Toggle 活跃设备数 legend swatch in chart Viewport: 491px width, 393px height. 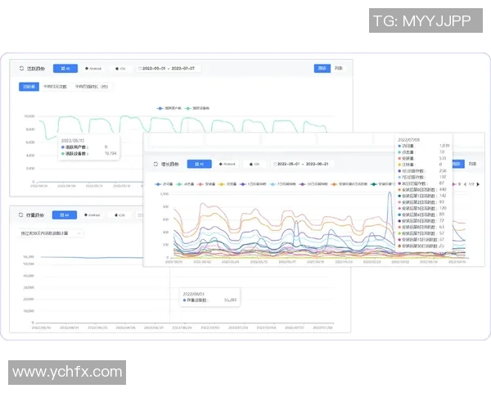click(x=187, y=108)
